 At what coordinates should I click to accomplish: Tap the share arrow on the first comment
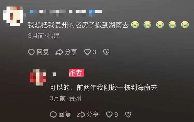pyautogui.click(x=59, y=52)
